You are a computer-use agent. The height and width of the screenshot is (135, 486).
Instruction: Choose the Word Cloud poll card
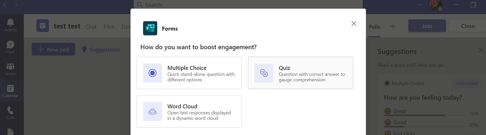[x=189, y=111]
